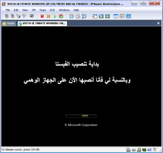Open the View menu

(25, 10)
